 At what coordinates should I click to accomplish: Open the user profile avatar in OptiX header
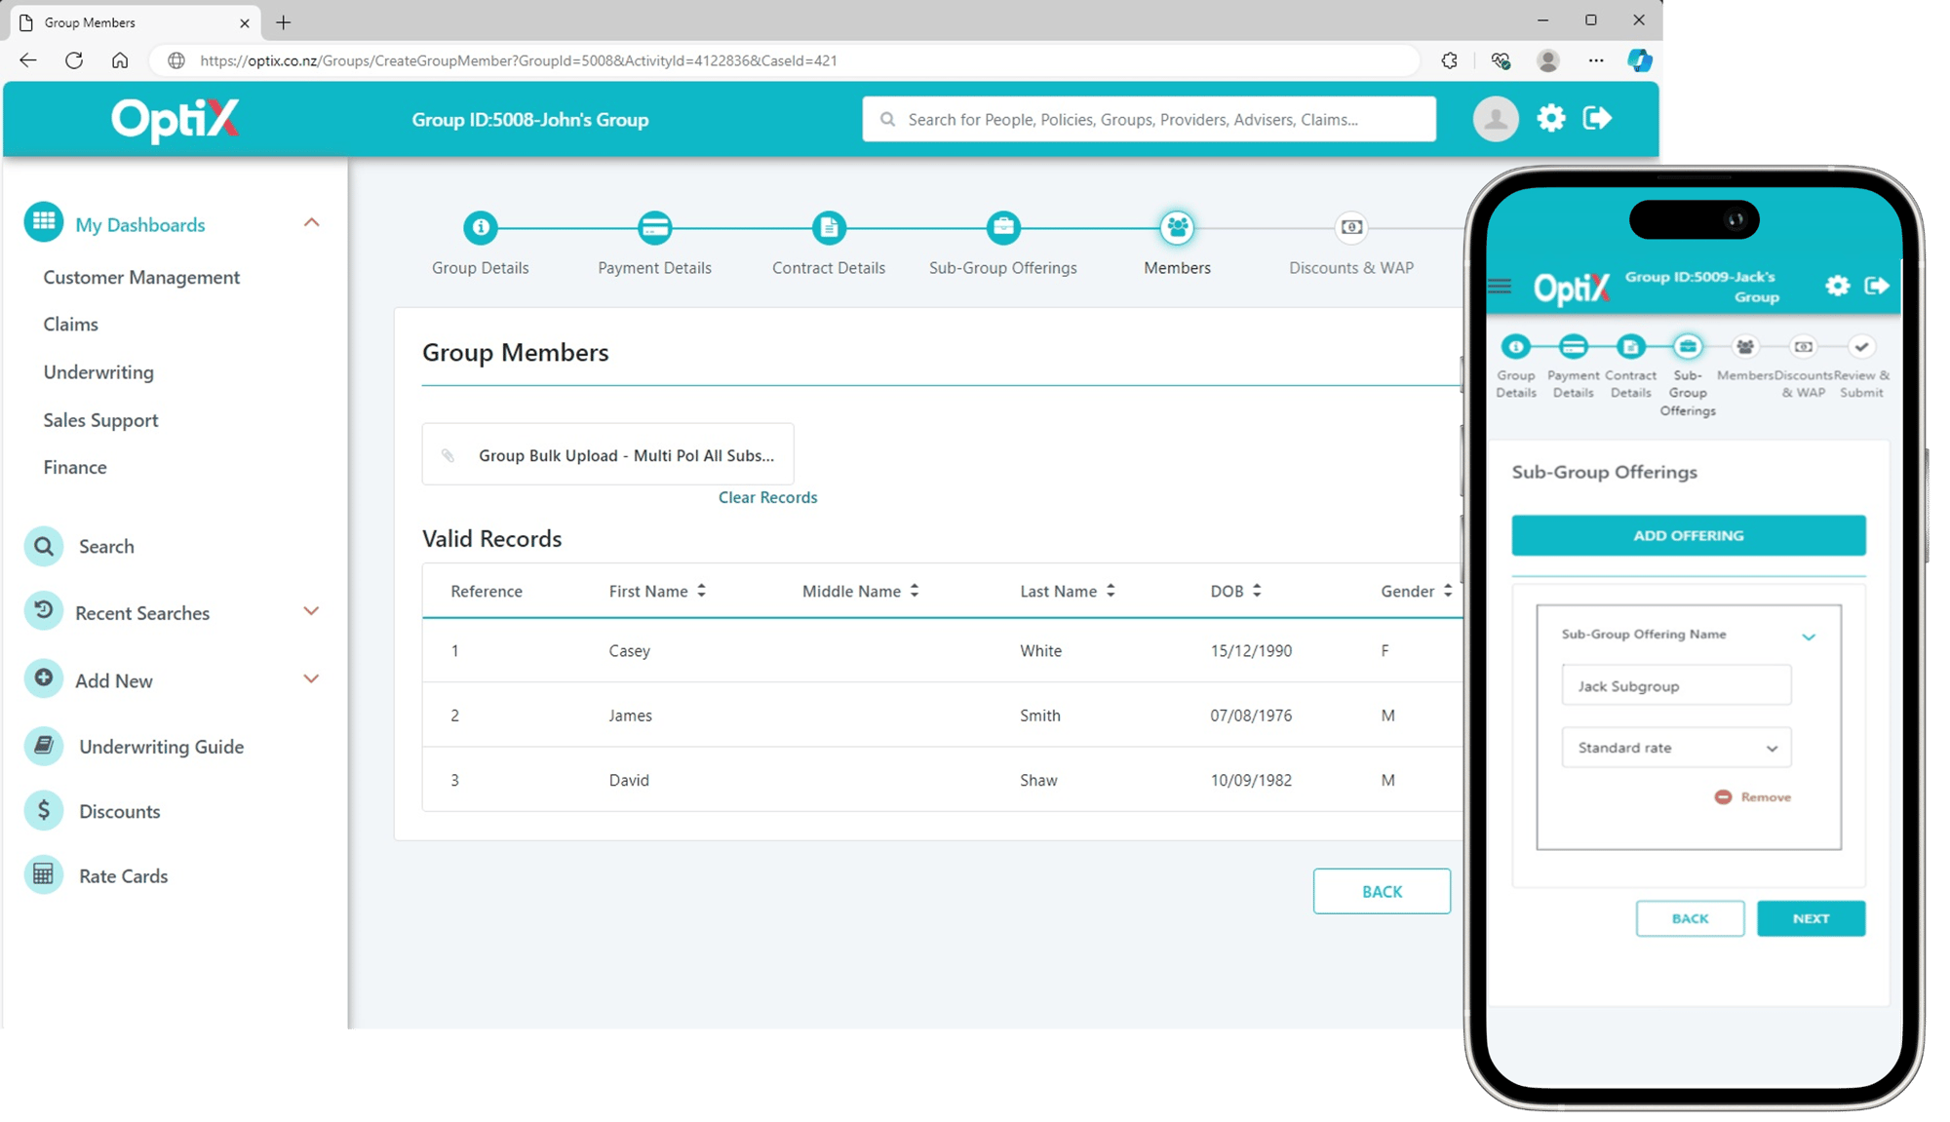1495,119
